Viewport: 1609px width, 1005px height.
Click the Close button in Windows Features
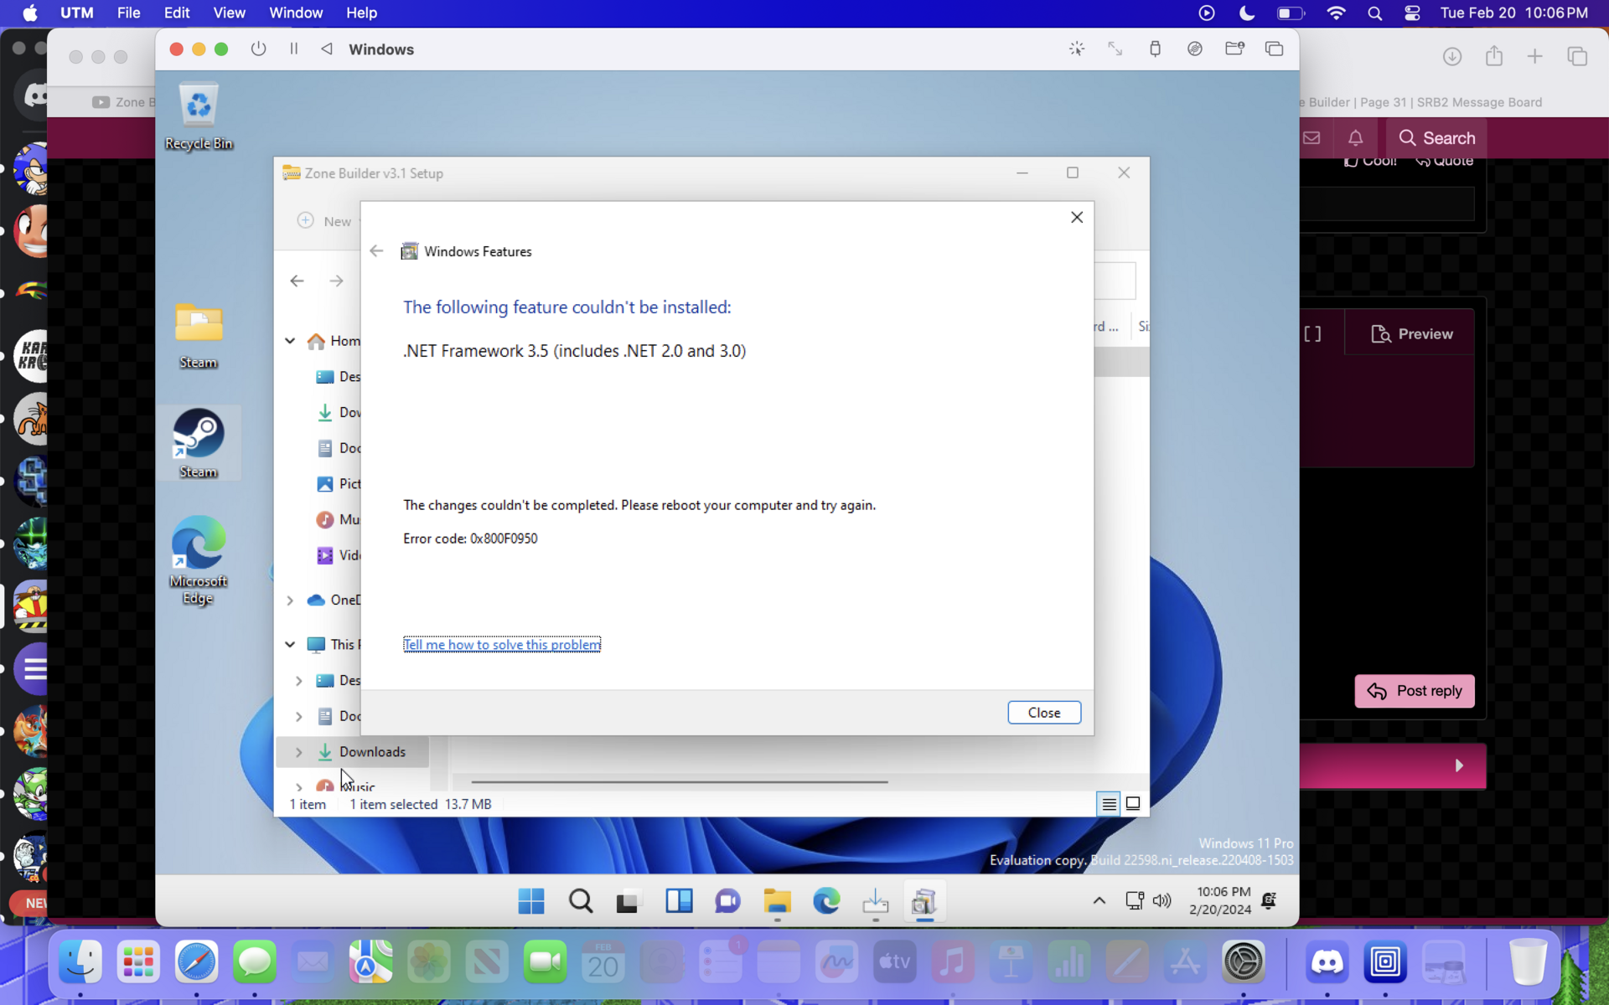pos(1044,713)
